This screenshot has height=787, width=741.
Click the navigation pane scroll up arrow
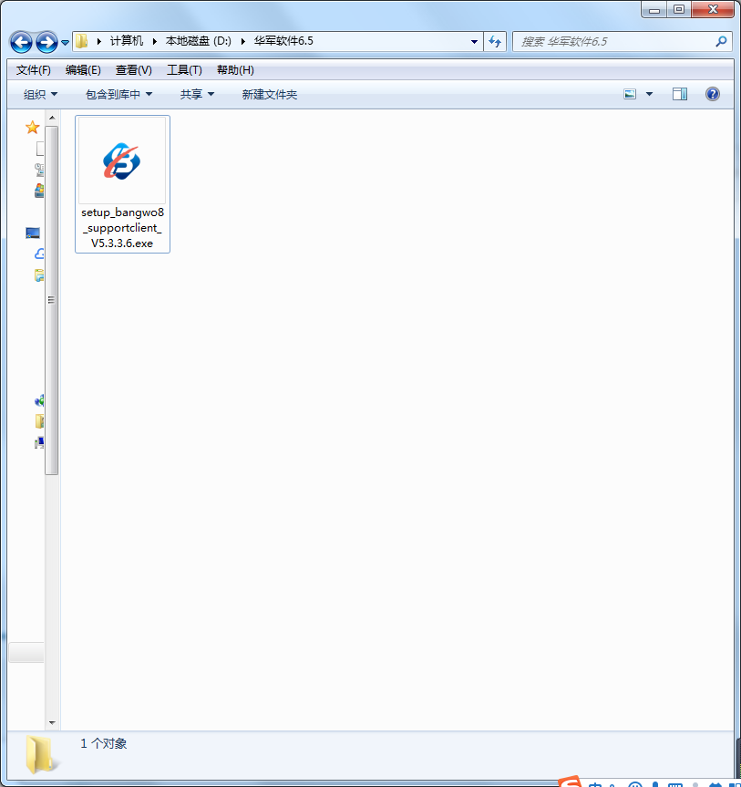coord(52,118)
